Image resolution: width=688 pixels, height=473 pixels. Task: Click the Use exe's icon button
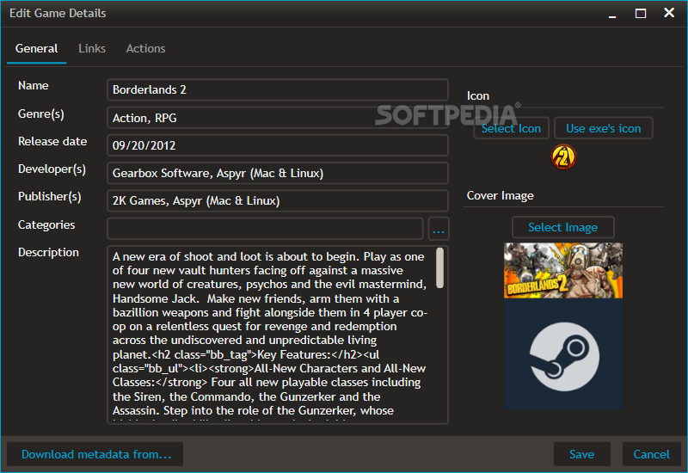click(604, 128)
